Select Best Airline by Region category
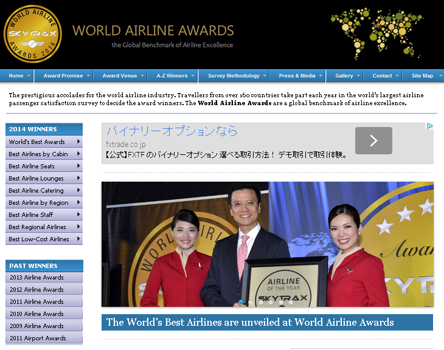 click(x=39, y=202)
